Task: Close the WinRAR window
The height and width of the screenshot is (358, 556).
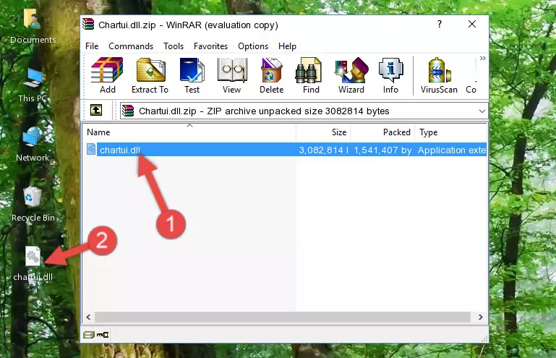Action: point(472,24)
